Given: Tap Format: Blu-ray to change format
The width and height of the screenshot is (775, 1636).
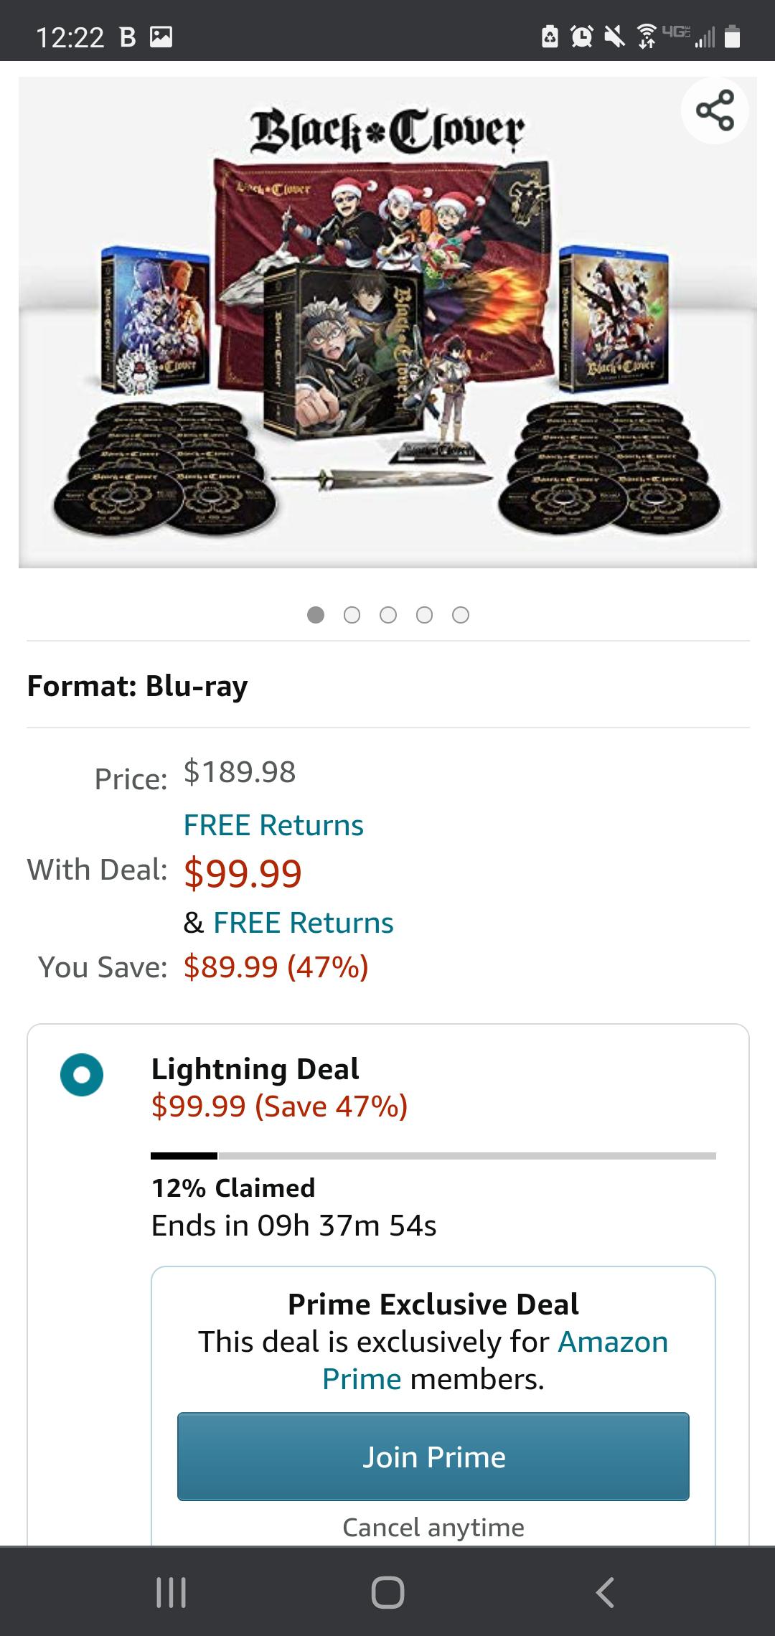Looking at the screenshot, I should click(136, 686).
